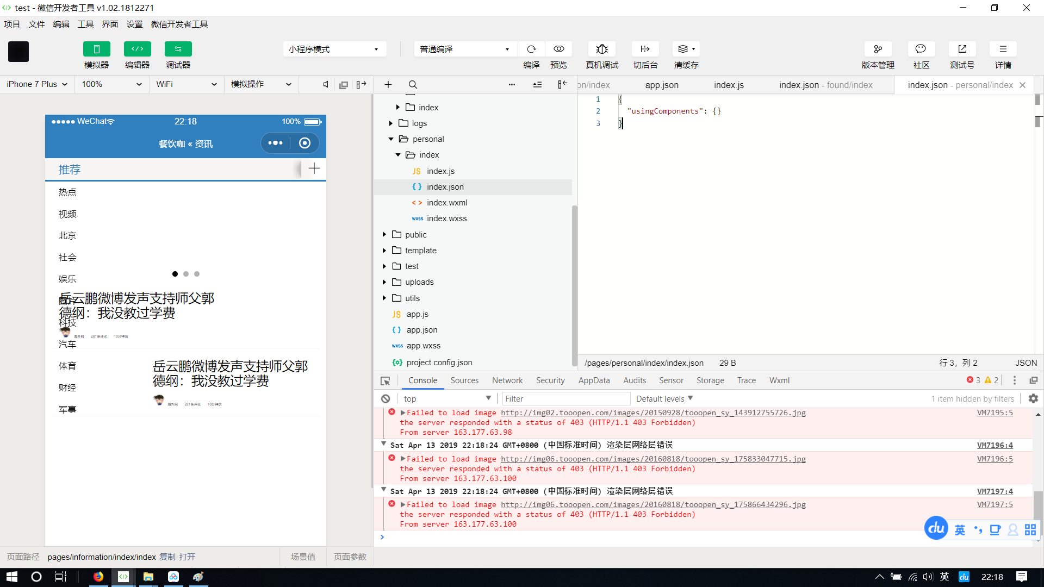Click the search icon in file explorer
This screenshot has height=587, width=1044.
tap(413, 85)
